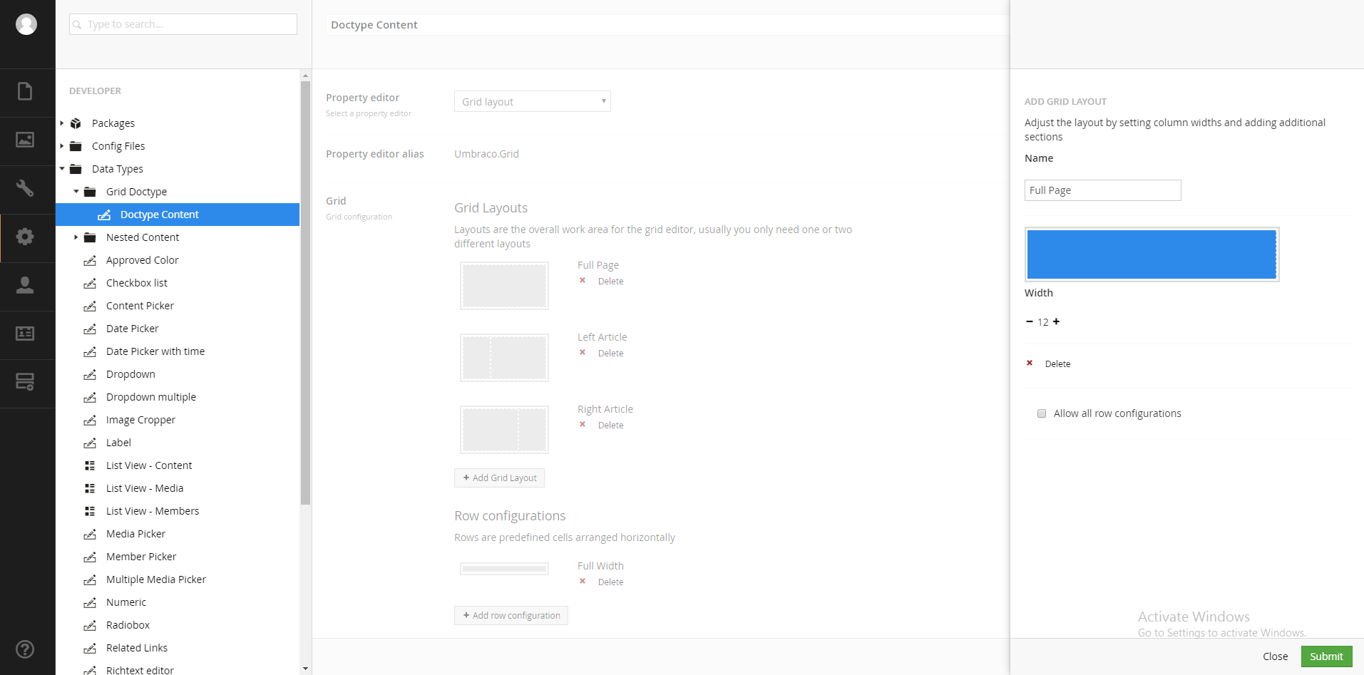Screen dimensions: 1364x675
Task: Open the Full Page layout thumbnail
Action: (x=504, y=286)
